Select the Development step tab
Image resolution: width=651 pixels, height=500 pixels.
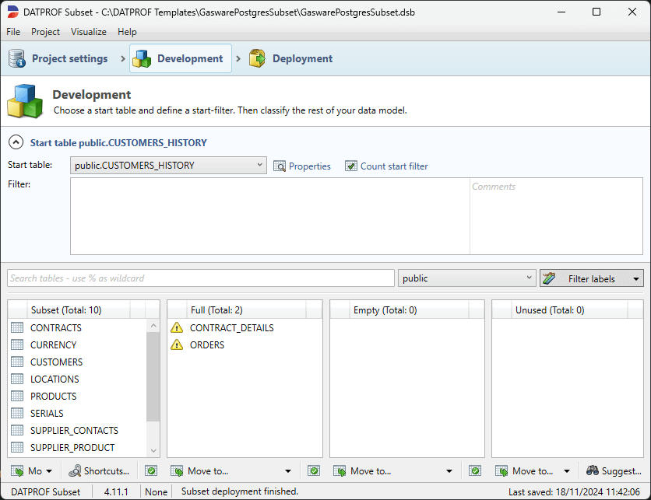[x=180, y=58]
